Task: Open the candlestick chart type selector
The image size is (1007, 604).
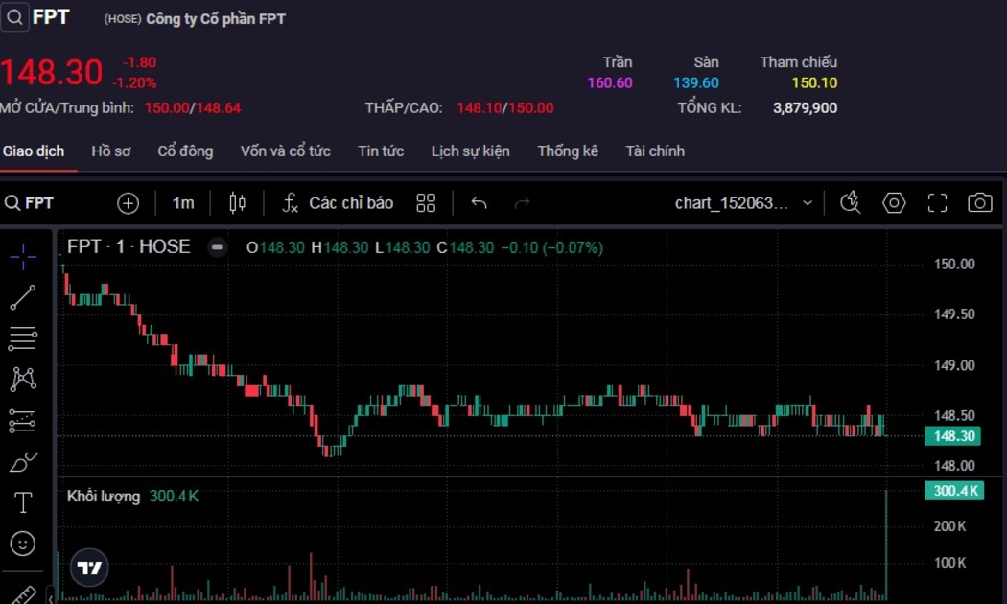Action: pyautogui.click(x=238, y=203)
